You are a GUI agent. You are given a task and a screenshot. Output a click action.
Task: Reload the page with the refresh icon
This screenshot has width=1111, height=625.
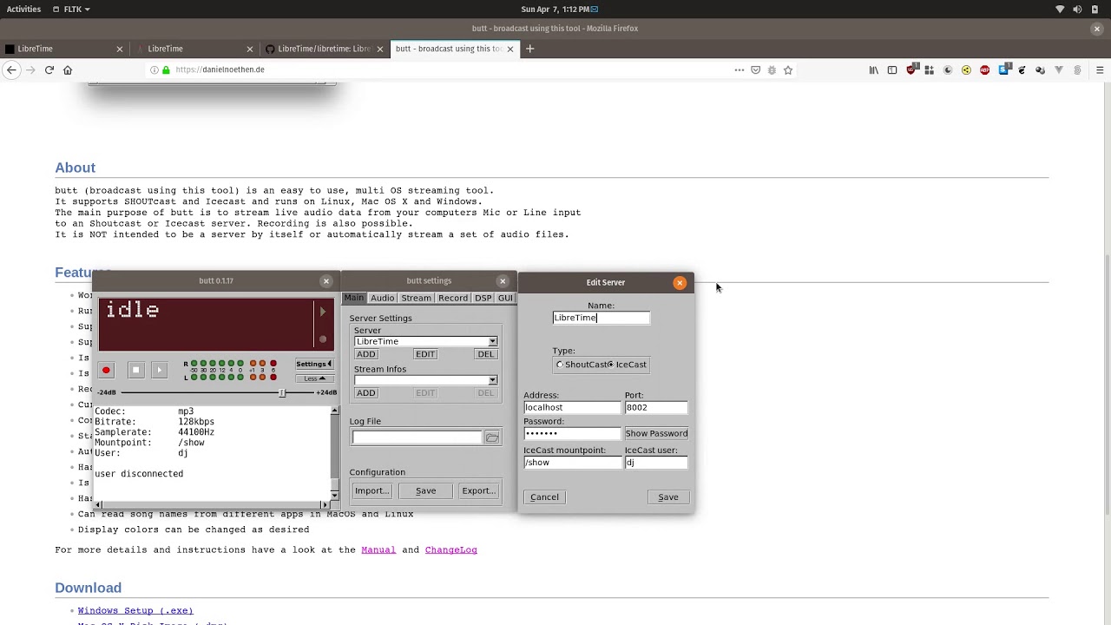(x=49, y=69)
